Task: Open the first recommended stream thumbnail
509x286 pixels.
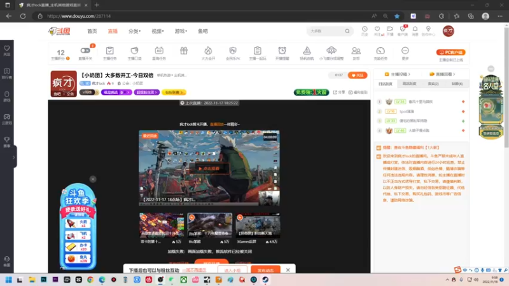Action: pyautogui.click(x=162, y=226)
